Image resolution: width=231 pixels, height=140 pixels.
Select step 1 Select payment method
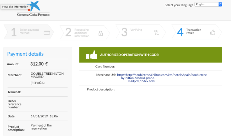(x=29, y=32)
